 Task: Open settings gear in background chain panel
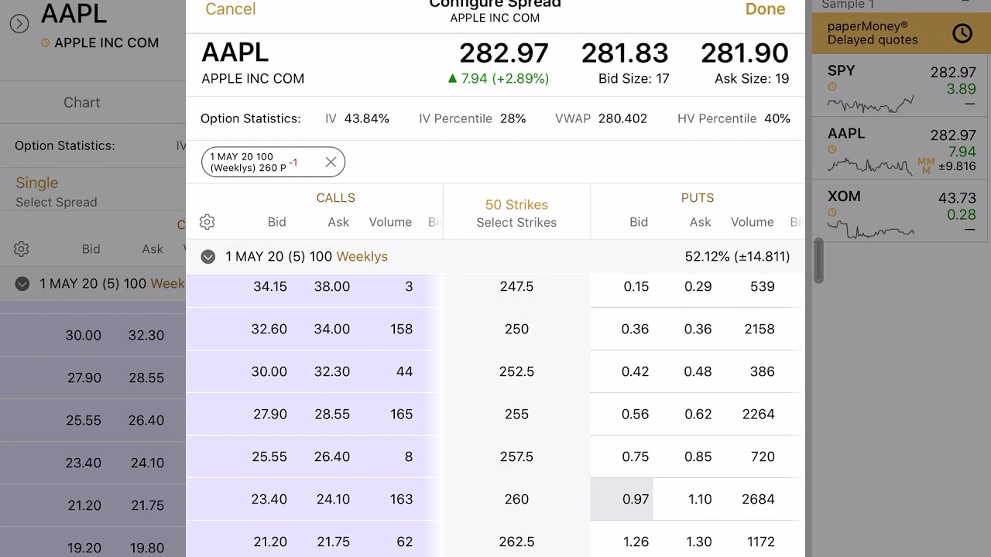(x=22, y=249)
